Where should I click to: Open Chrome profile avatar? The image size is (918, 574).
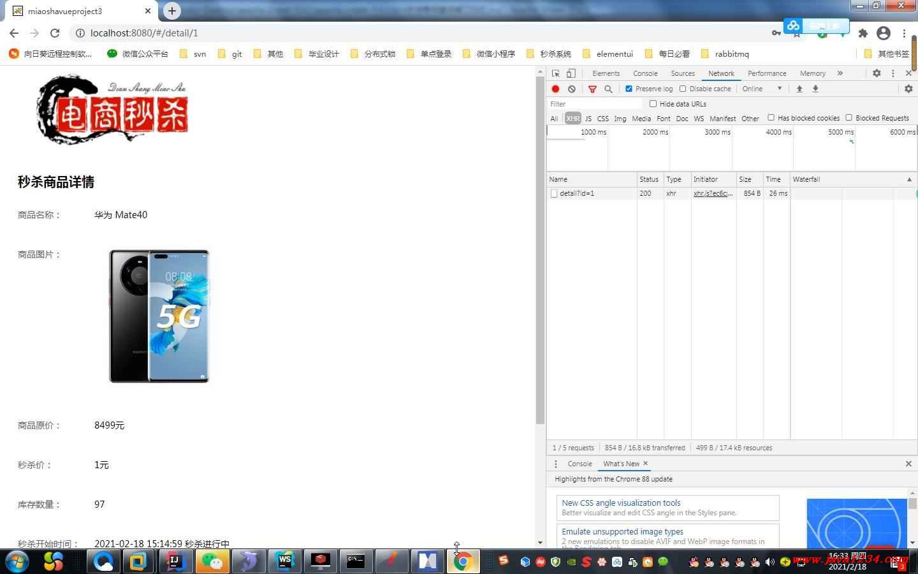pos(884,33)
